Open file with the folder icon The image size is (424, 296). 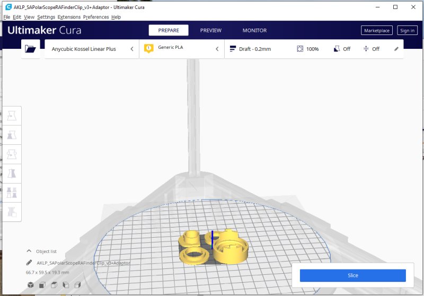click(x=30, y=49)
